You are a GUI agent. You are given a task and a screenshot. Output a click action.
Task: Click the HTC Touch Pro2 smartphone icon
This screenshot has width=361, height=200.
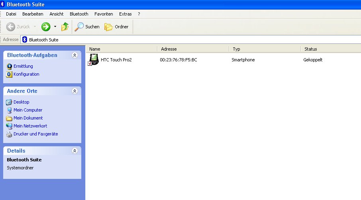tap(93, 60)
